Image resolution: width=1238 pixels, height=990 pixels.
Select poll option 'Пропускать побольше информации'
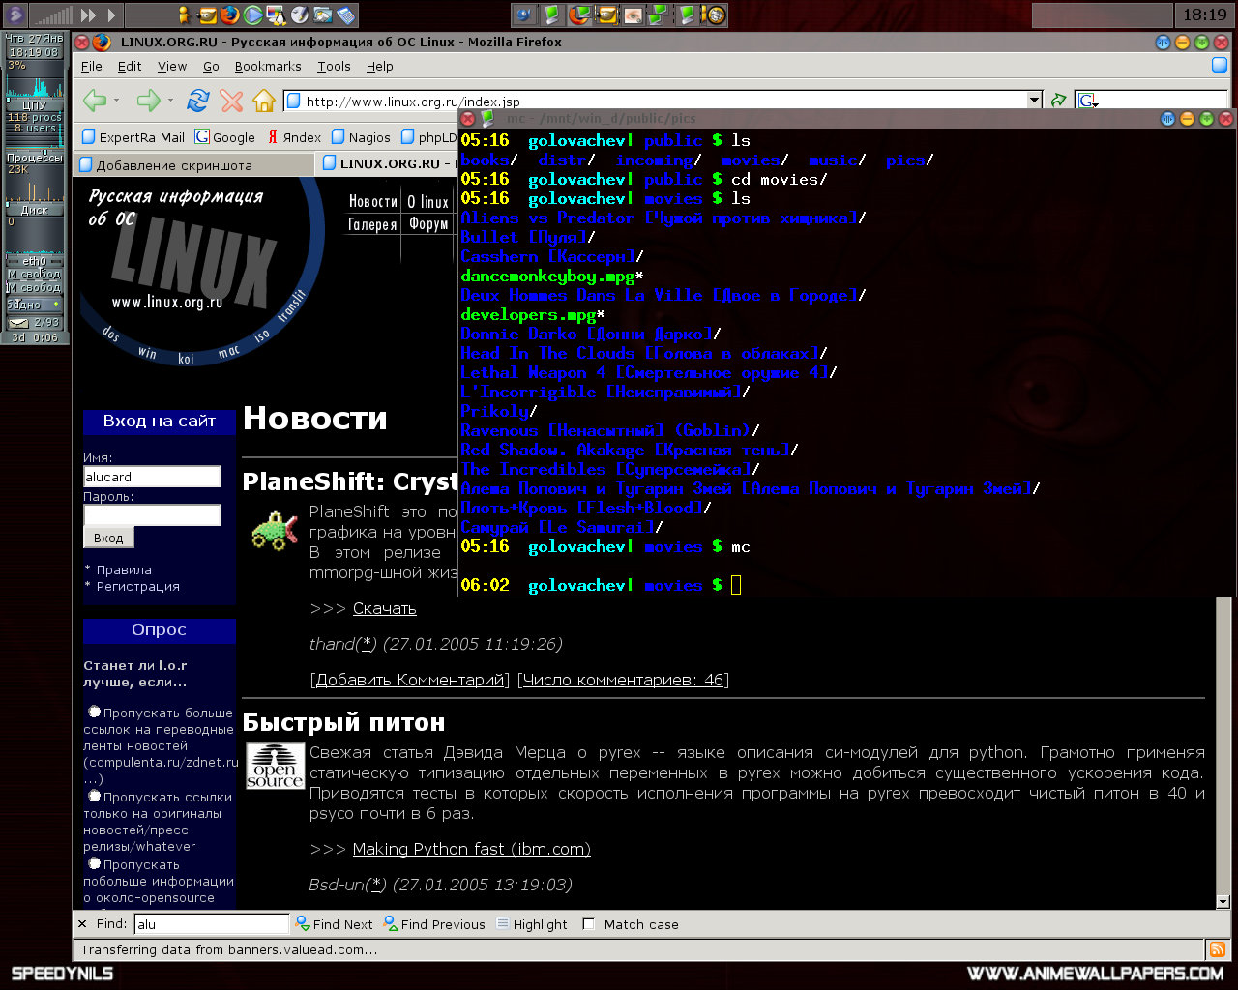95,863
